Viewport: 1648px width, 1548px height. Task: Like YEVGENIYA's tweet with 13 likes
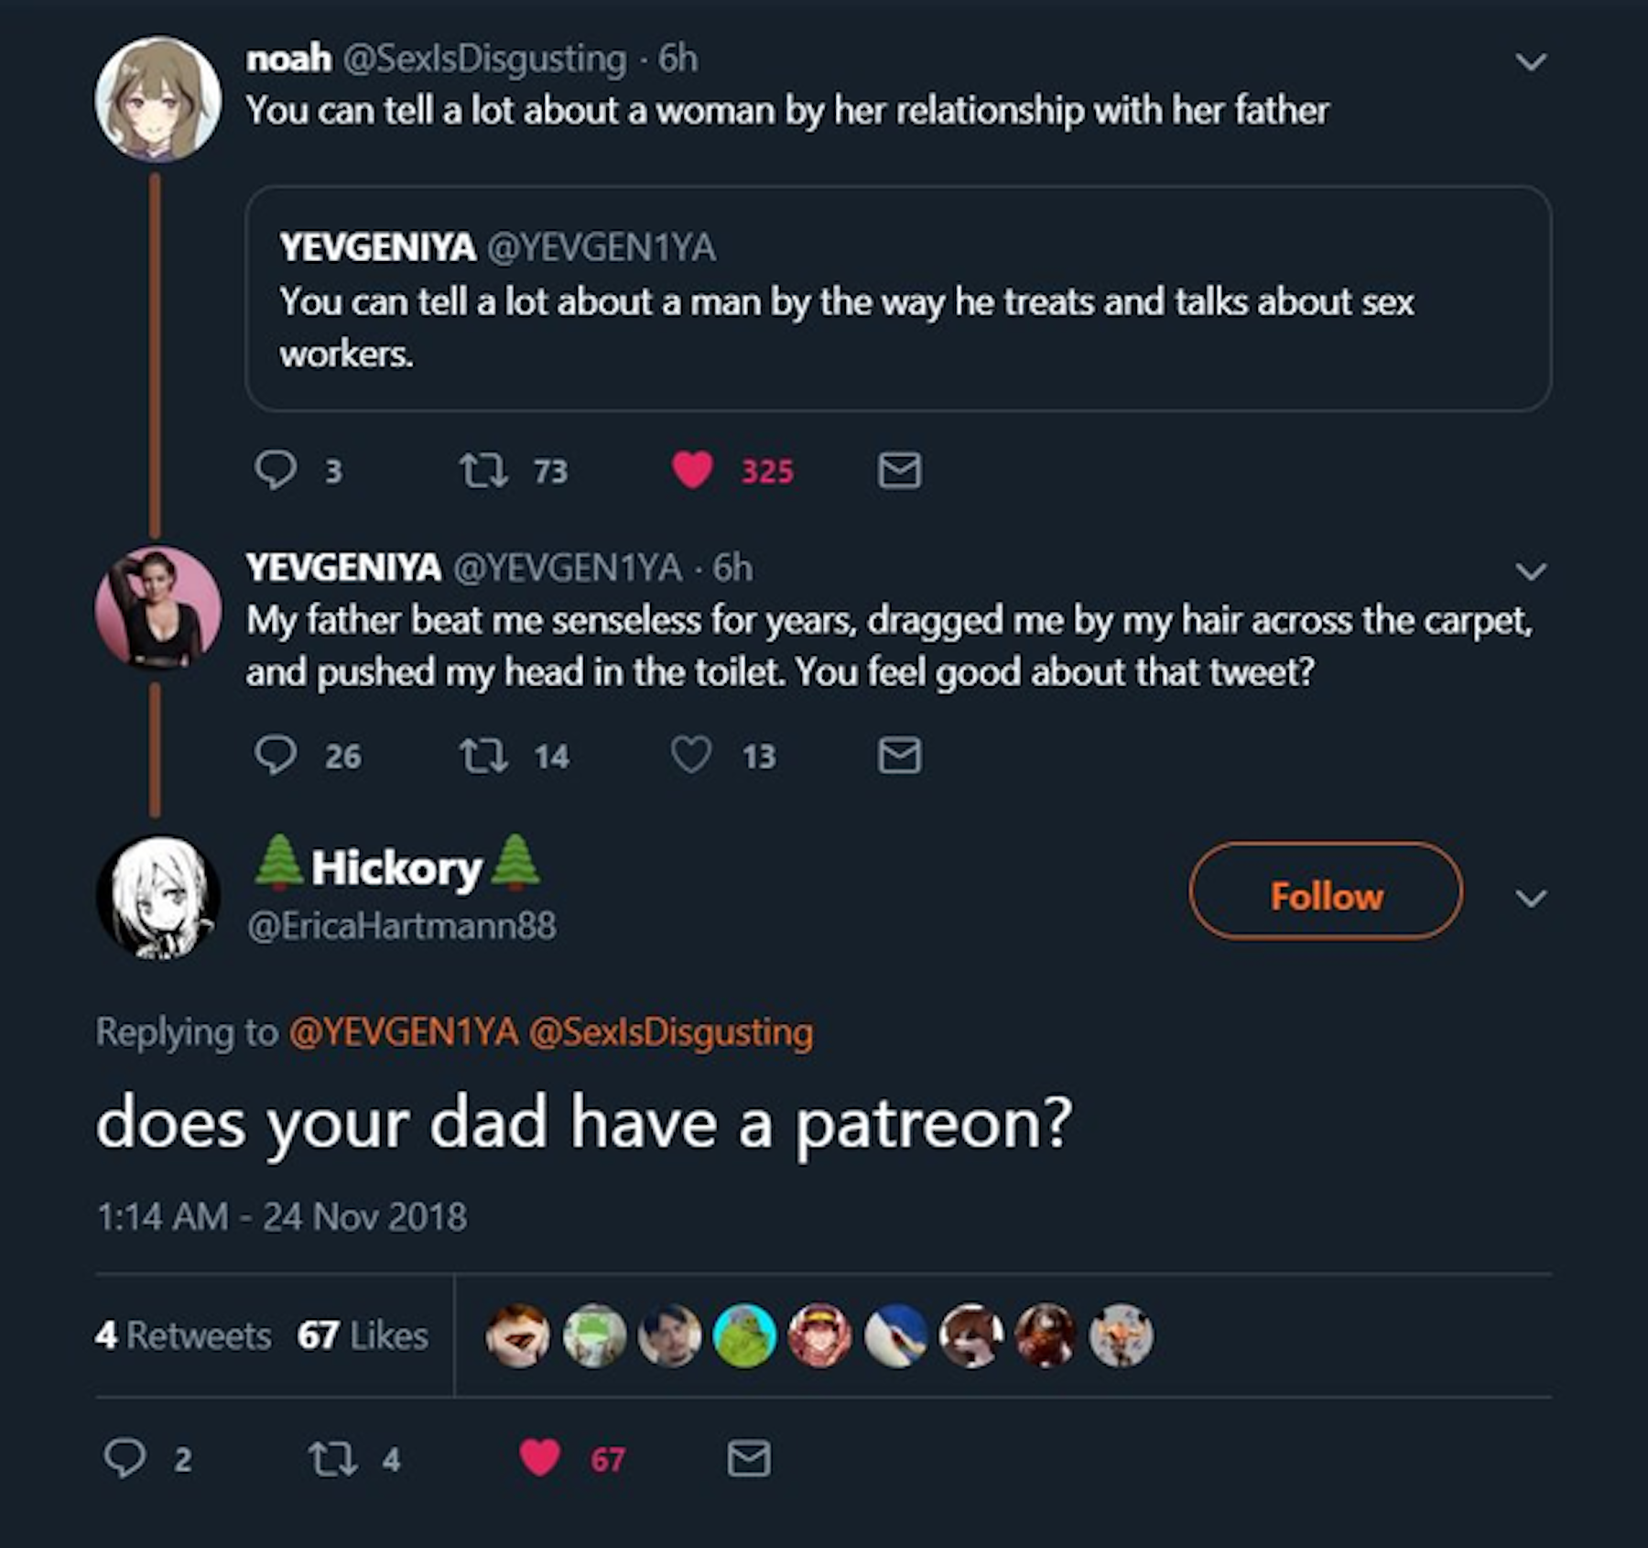tap(691, 756)
